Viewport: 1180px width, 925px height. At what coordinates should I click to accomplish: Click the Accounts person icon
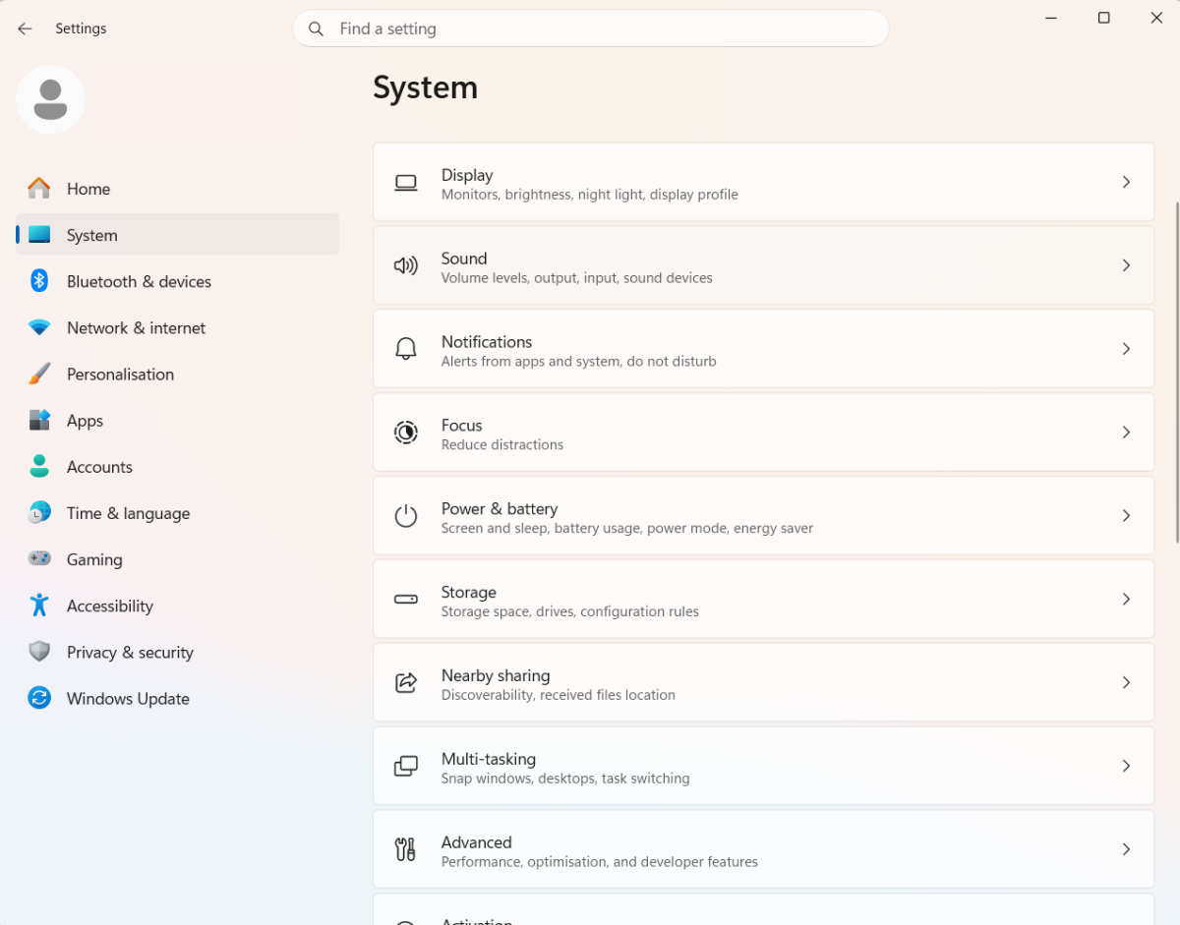[x=39, y=466]
